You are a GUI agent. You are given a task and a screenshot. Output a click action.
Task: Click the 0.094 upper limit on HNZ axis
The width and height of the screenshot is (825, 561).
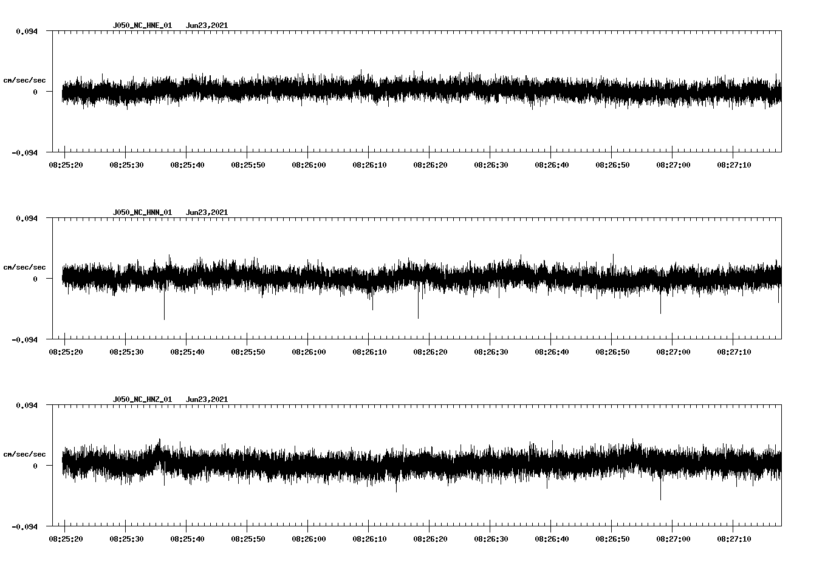(26, 405)
